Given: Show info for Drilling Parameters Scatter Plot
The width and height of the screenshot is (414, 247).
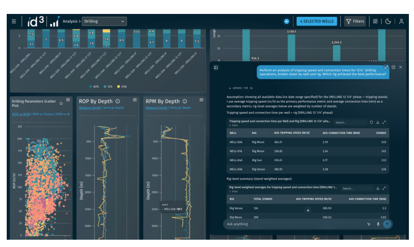Looking at the screenshot, I should [61, 103].
